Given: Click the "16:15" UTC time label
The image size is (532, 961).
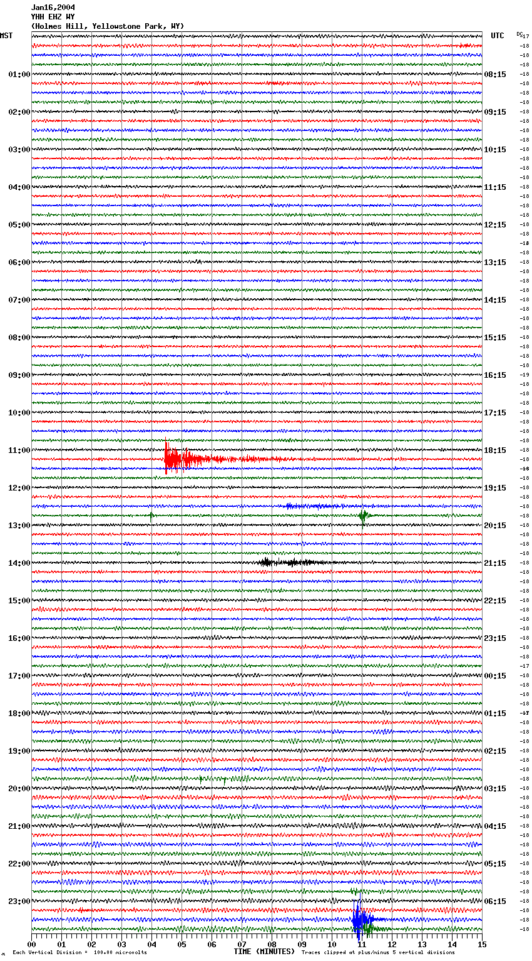Looking at the screenshot, I should tap(495, 375).
